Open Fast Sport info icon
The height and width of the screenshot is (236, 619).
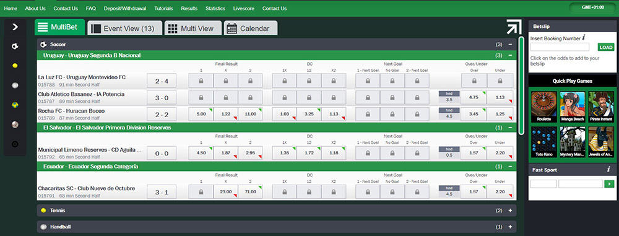coord(608,170)
